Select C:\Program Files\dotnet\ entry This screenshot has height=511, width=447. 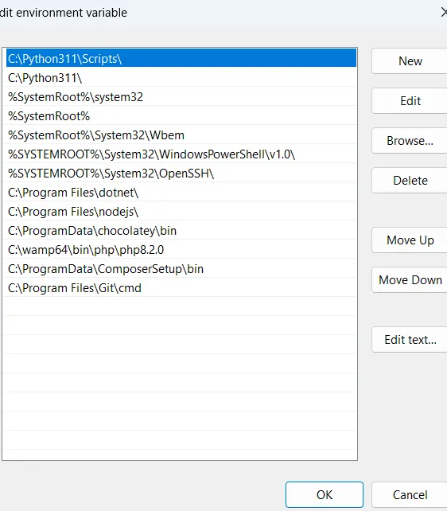point(181,193)
